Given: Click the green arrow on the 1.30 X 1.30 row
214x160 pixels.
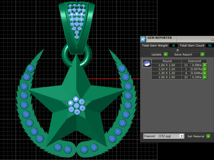Looking at the screenshot, I should click(205, 73).
